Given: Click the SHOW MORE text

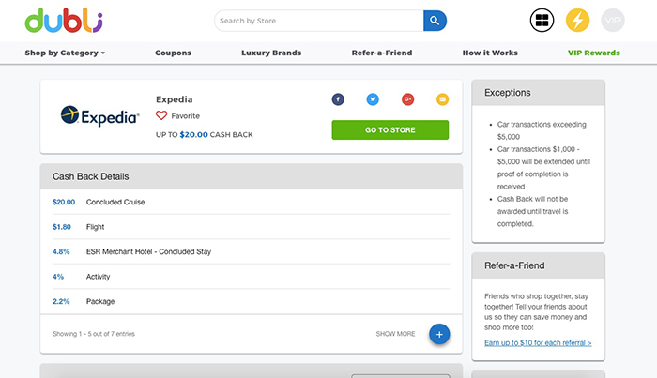Looking at the screenshot, I should (x=395, y=334).
